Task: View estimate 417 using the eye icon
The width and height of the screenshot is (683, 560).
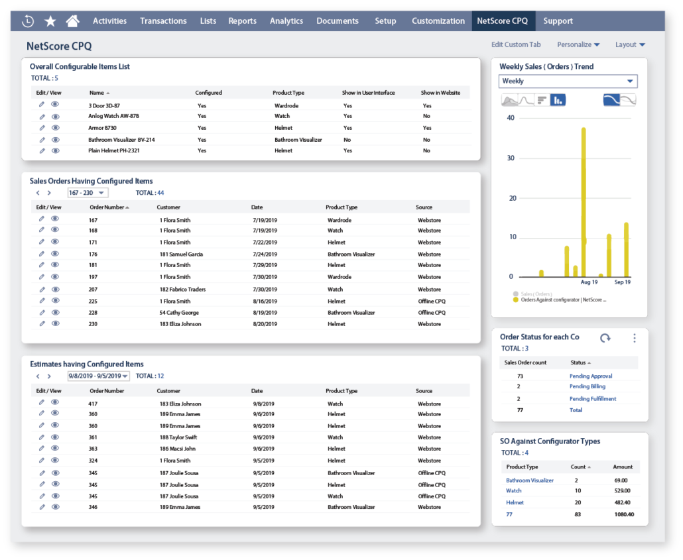Action: point(55,404)
